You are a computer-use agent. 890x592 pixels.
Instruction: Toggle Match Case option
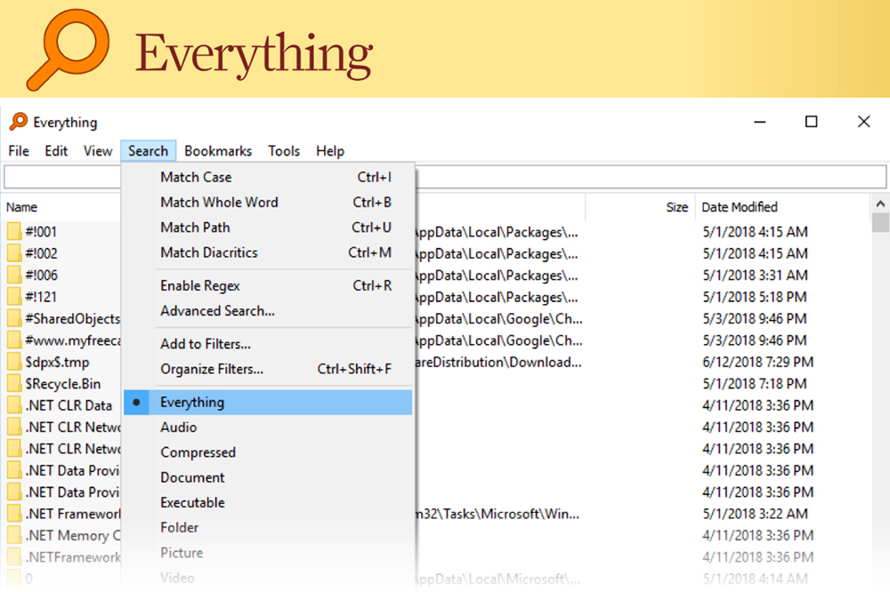coord(196,177)
